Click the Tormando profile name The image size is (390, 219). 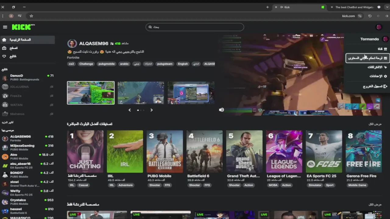pos(370,39)
